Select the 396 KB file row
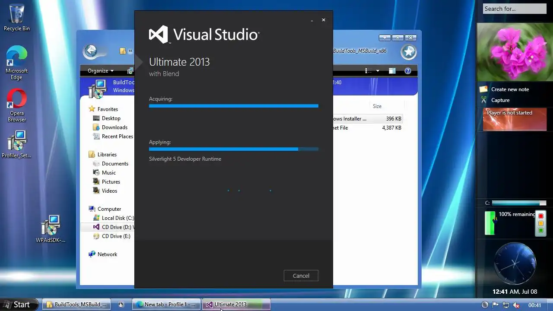 pos(368,119)
